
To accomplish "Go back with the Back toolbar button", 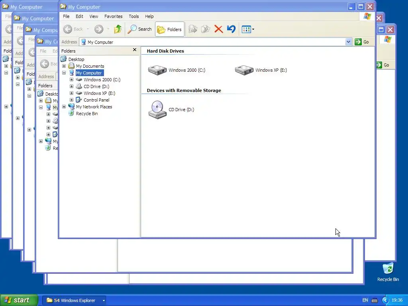I will click(73, 29).
